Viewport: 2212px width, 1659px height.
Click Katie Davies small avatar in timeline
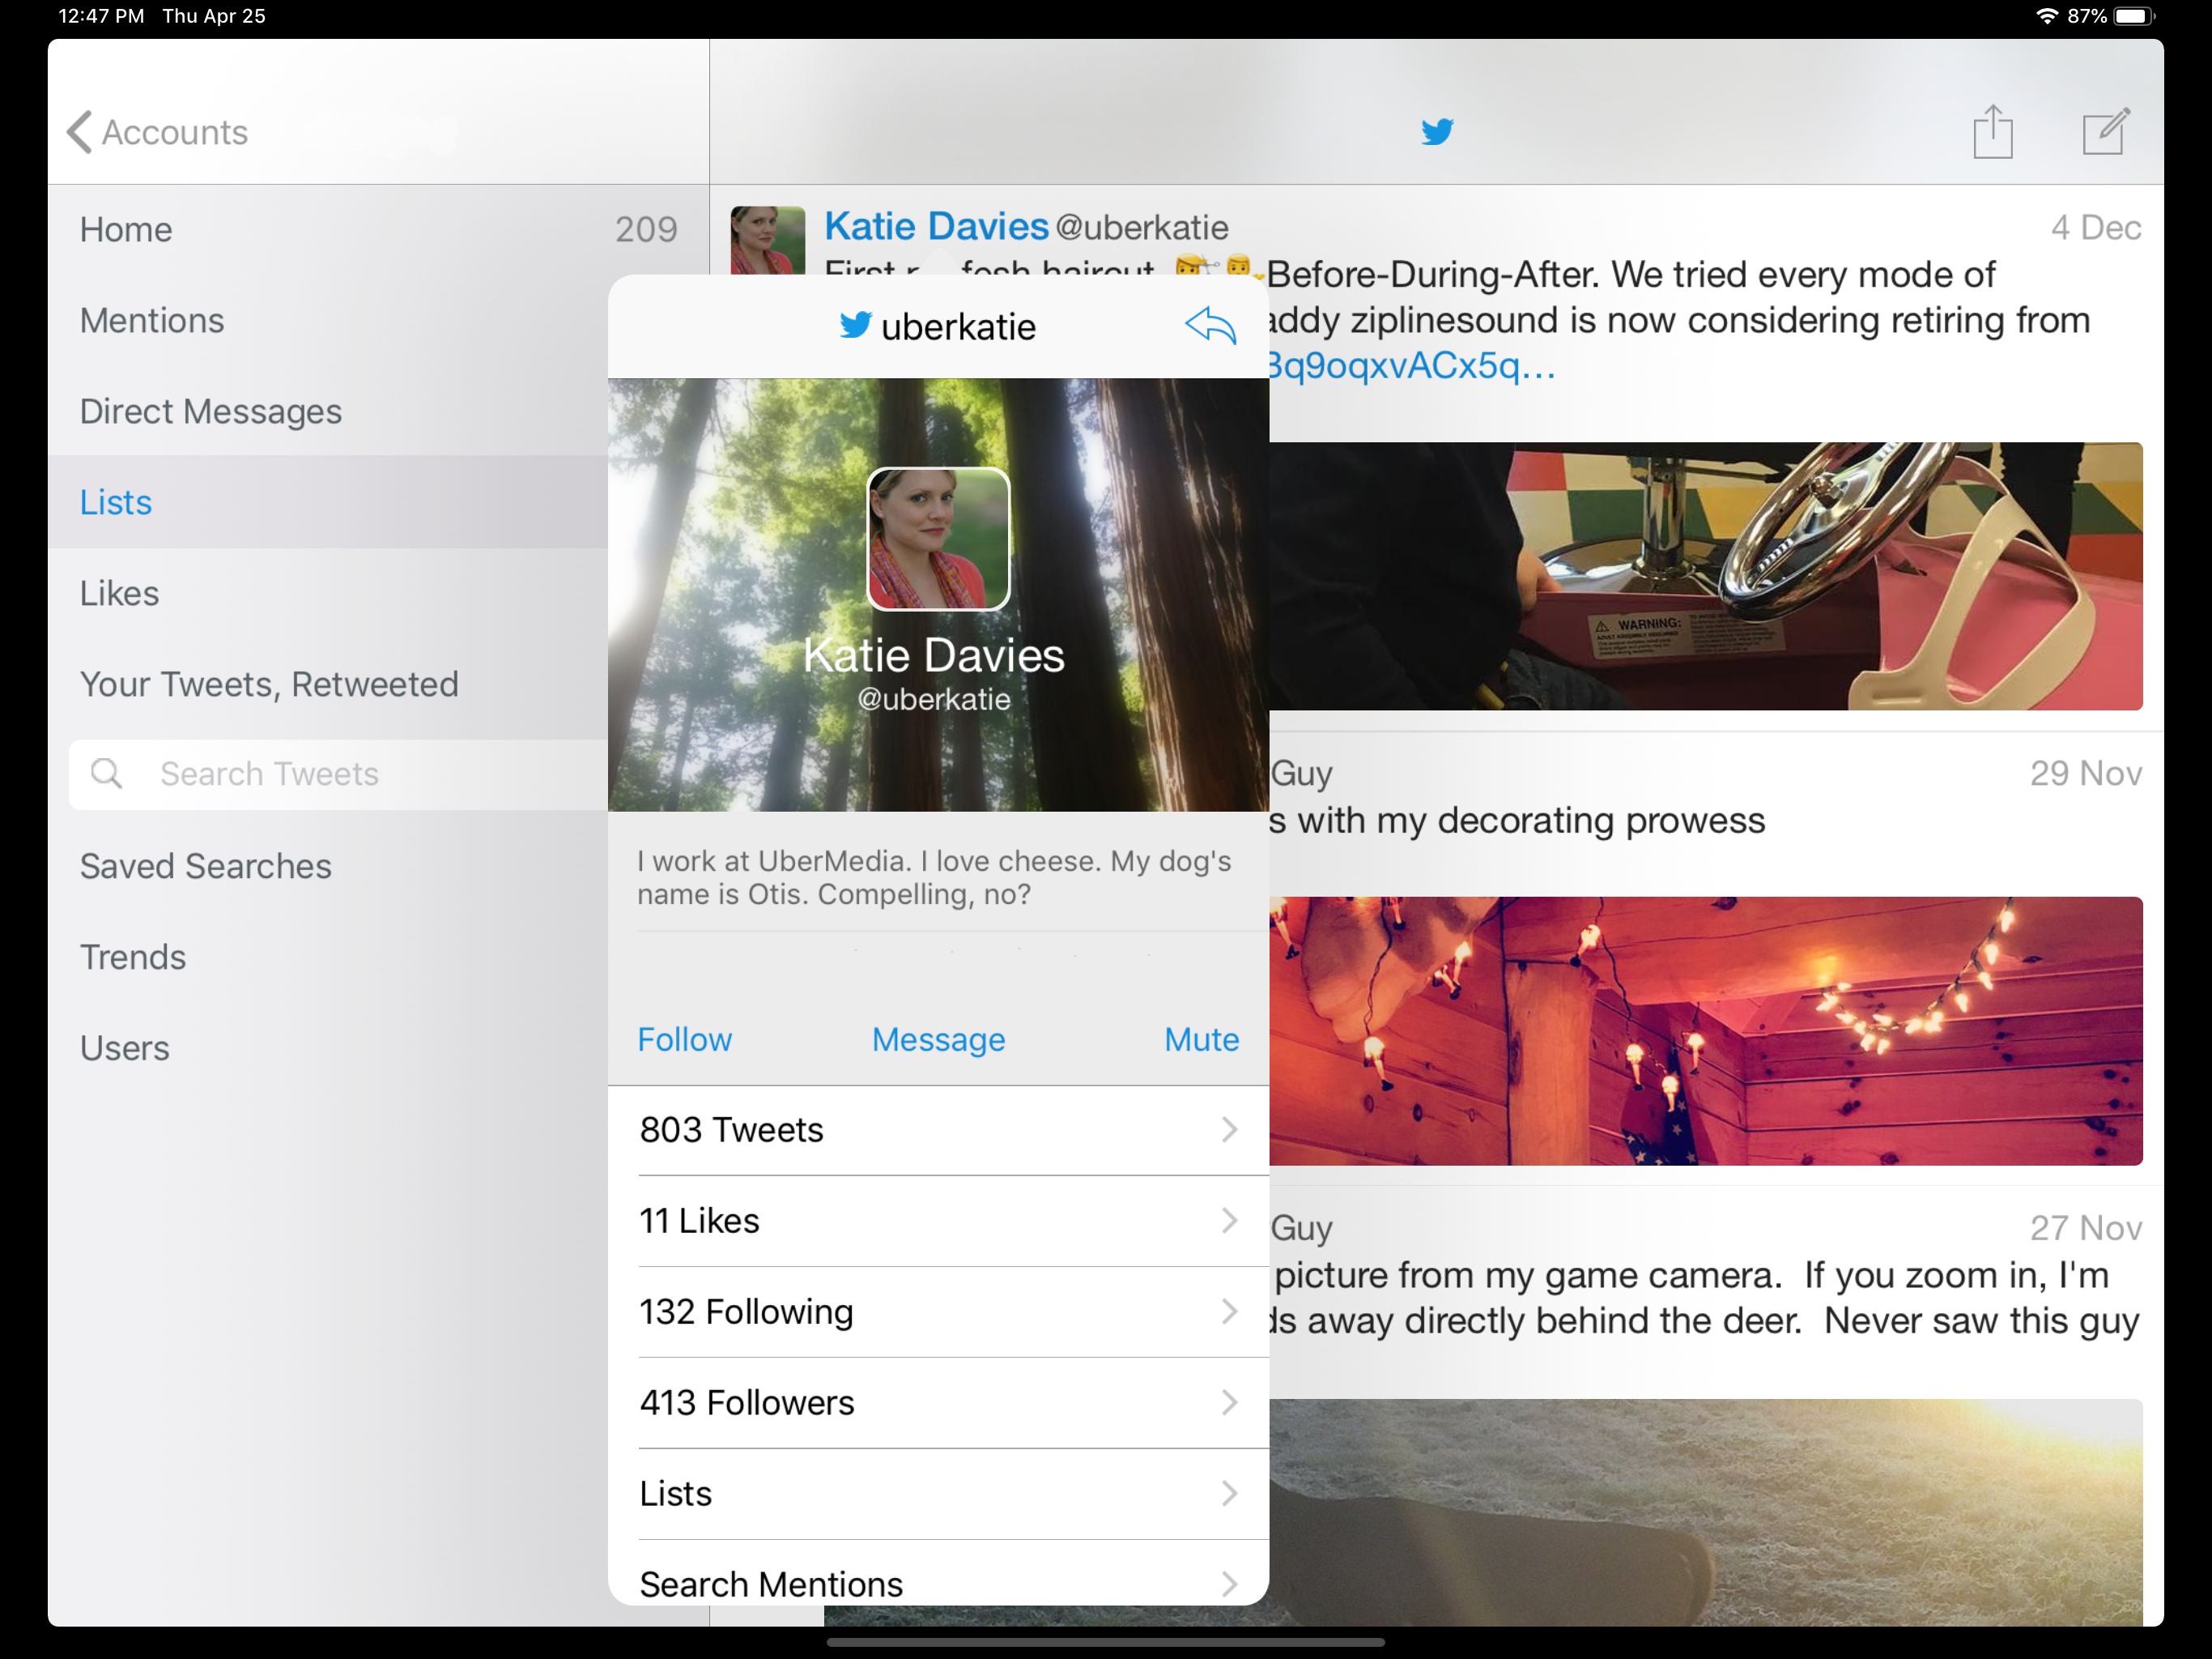[x=767, y=240]
